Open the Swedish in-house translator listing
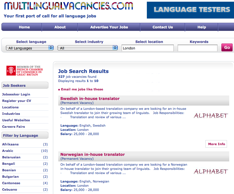This screenshot has height=194, width=234. coord(90,99)
